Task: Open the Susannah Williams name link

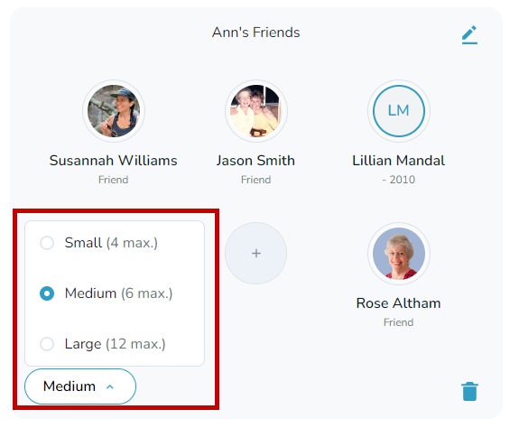Action: click(113, 161)
